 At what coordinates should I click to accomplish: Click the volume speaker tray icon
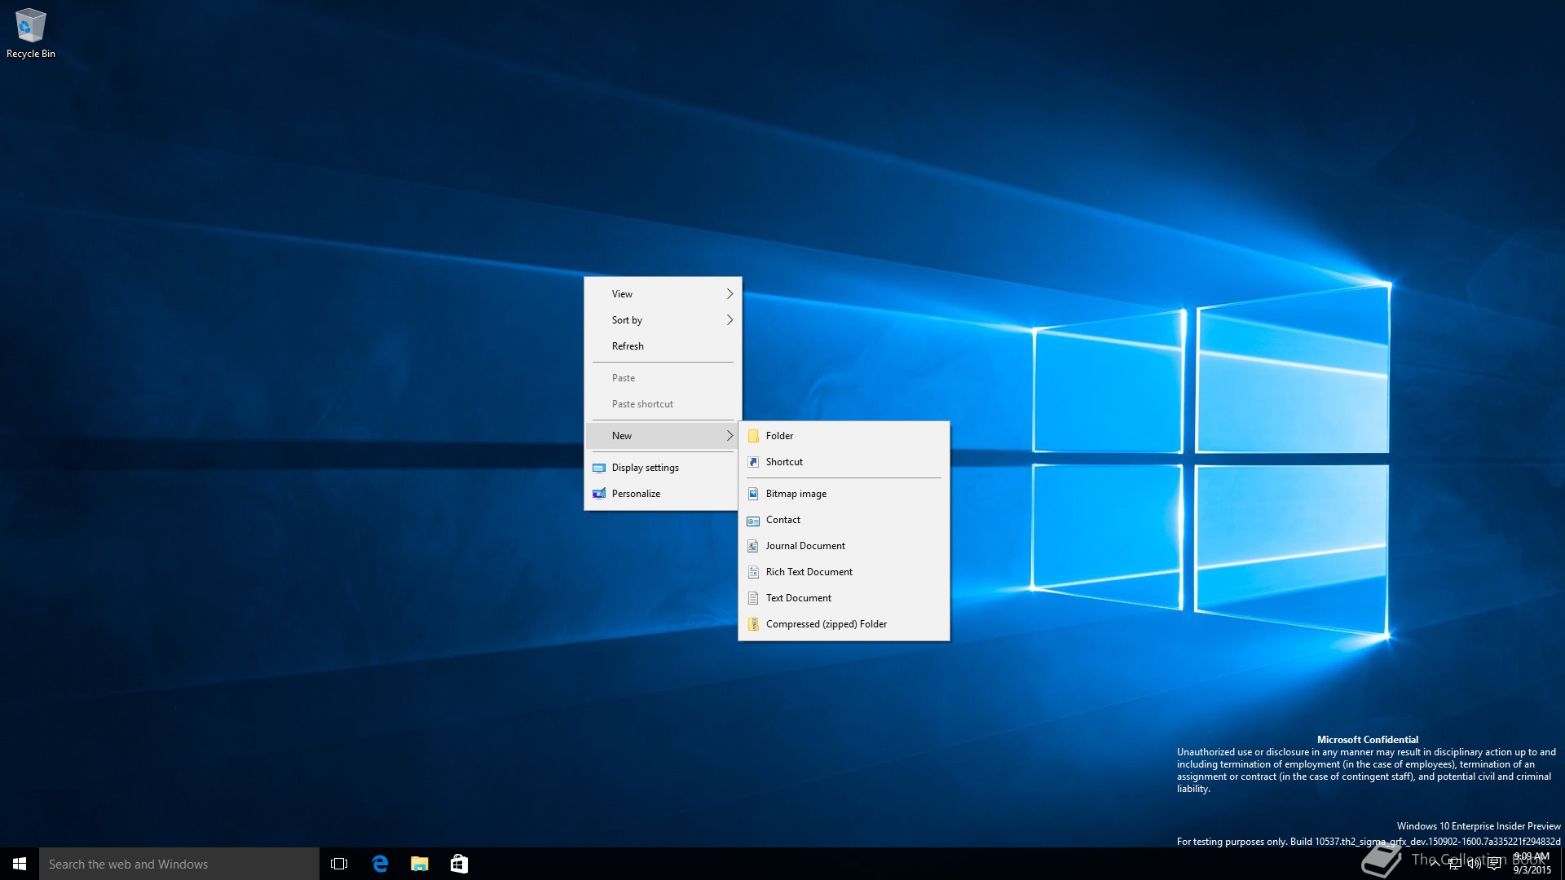(x=1474, y=865)
